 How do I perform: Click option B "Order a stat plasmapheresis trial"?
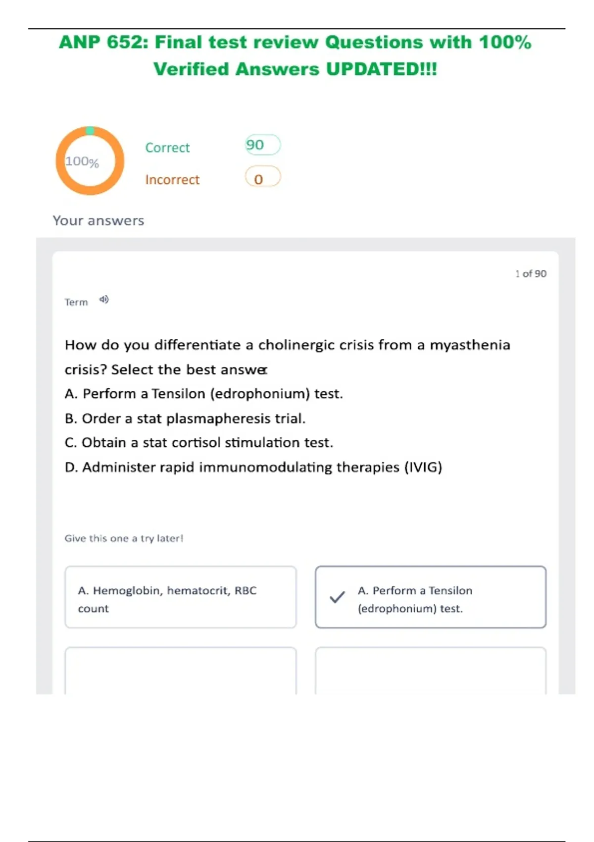[185, 419]
